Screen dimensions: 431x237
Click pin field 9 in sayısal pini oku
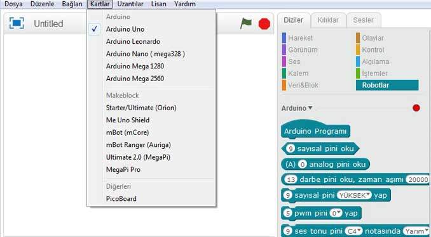pos(291,149)
